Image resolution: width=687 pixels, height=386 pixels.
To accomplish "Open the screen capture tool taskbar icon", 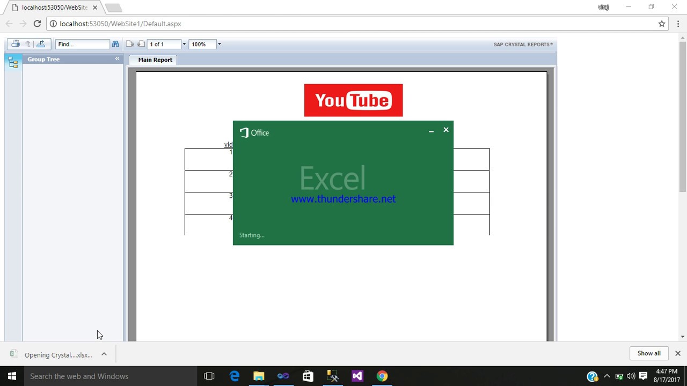I will [333, 376].
